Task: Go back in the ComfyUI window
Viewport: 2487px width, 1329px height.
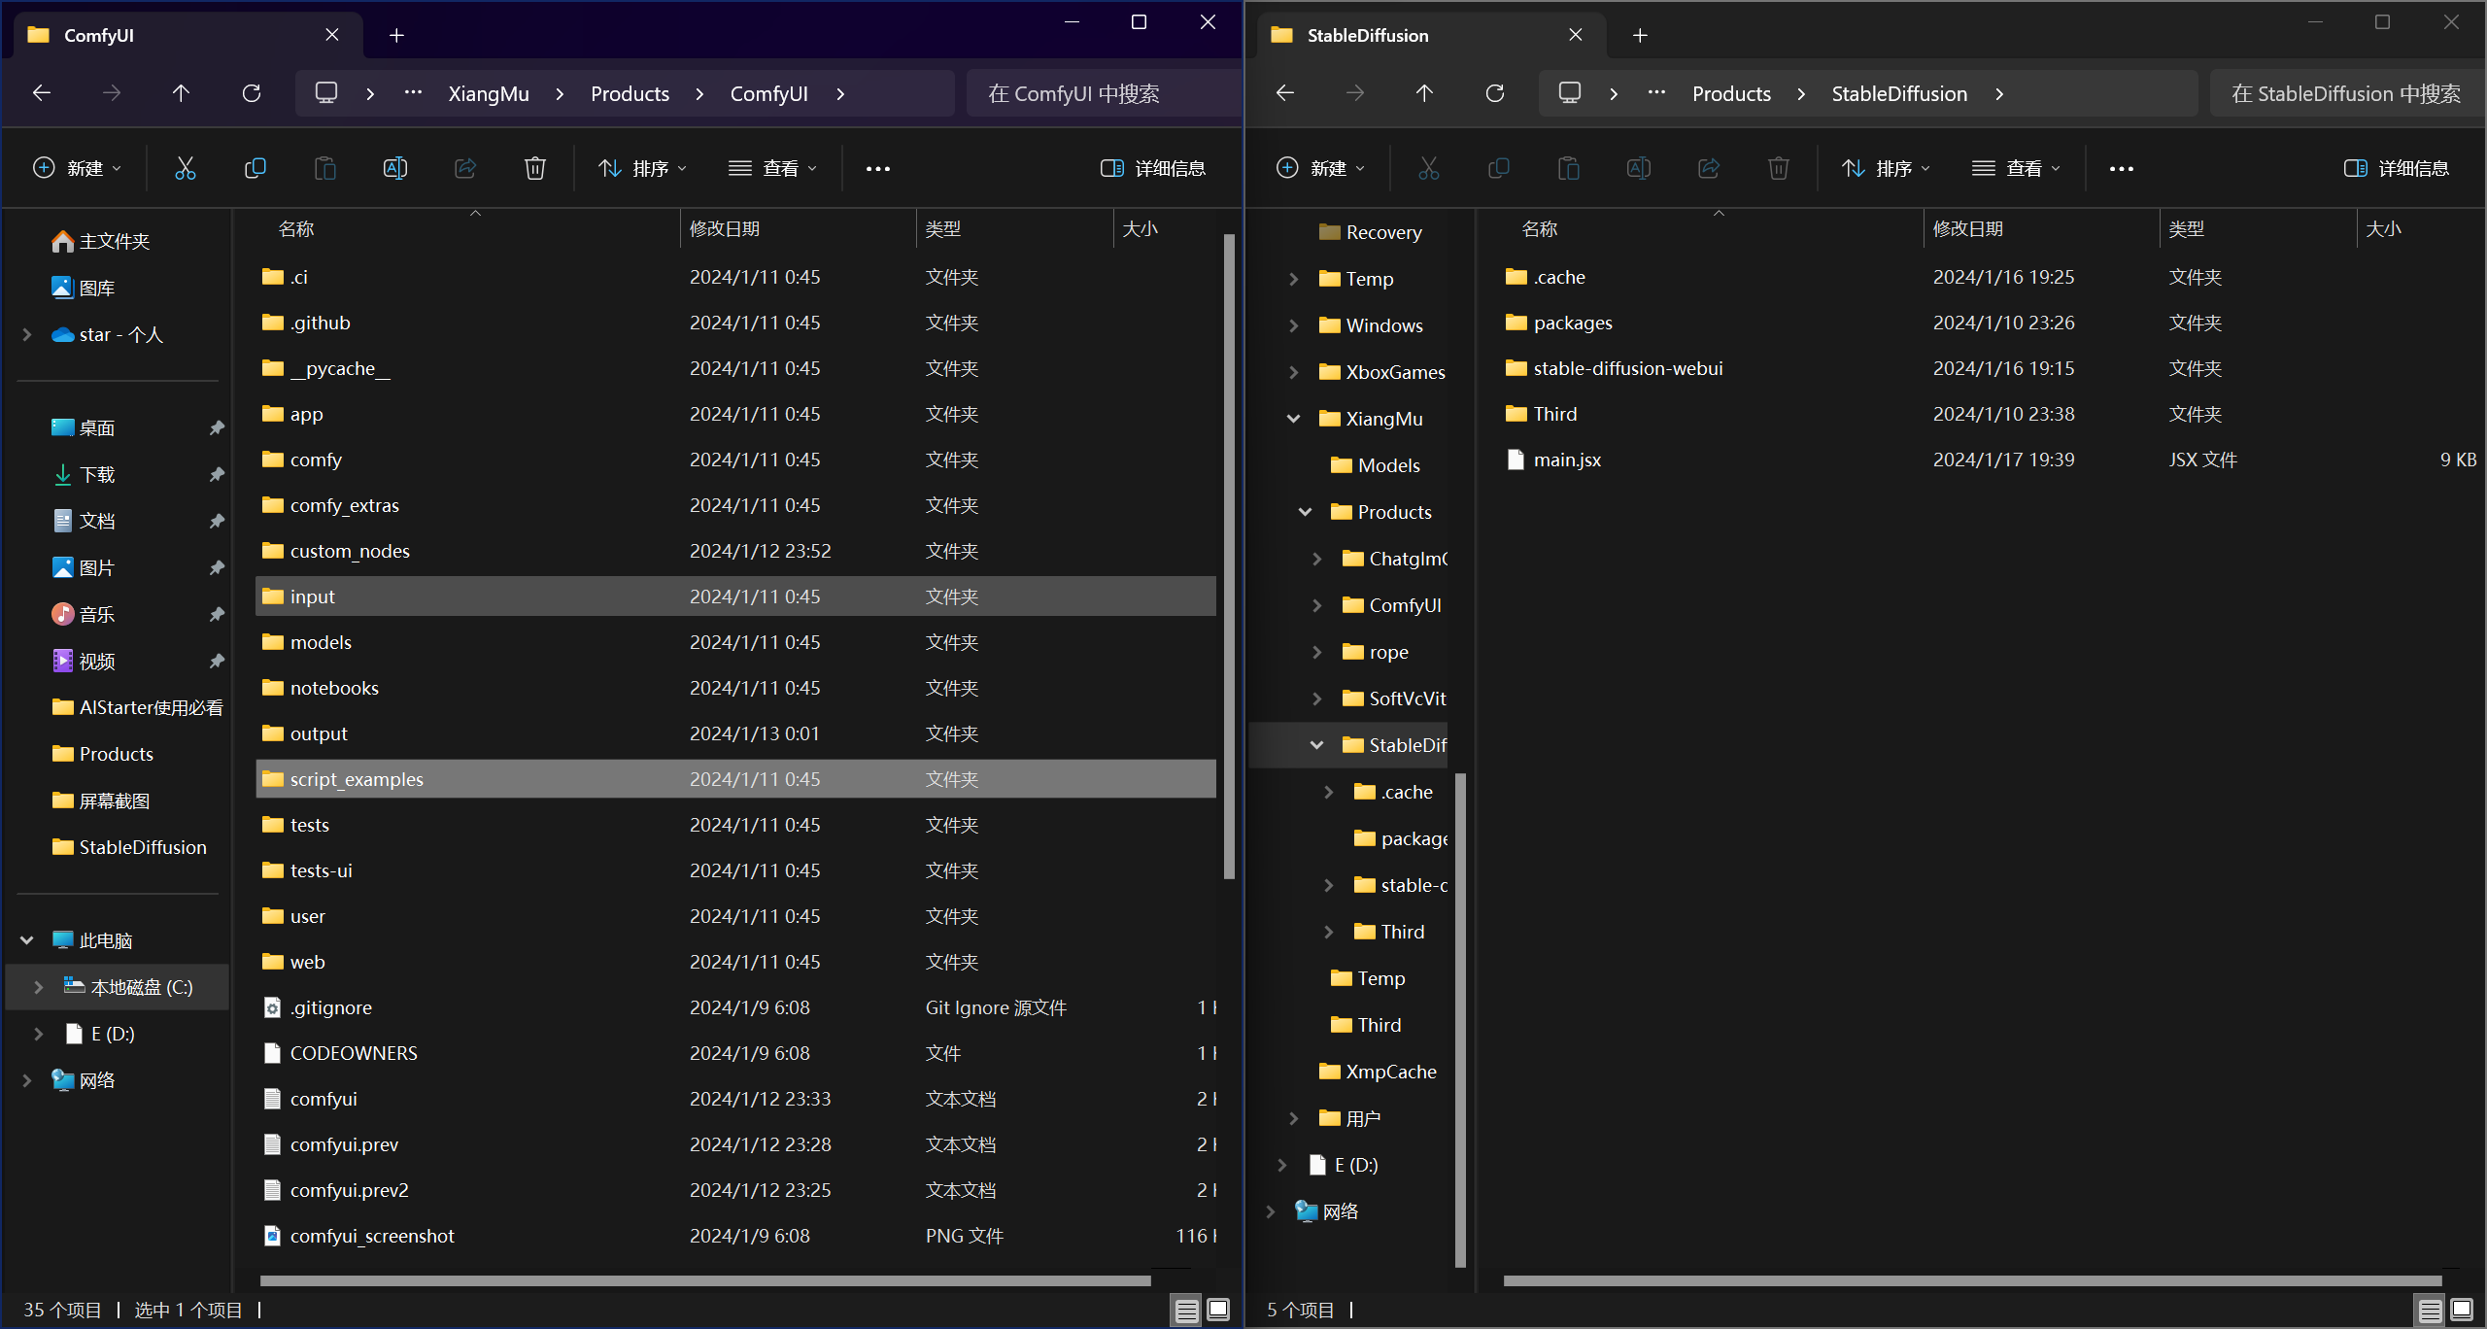Action: pyautogui.click(x=42, y=93)
